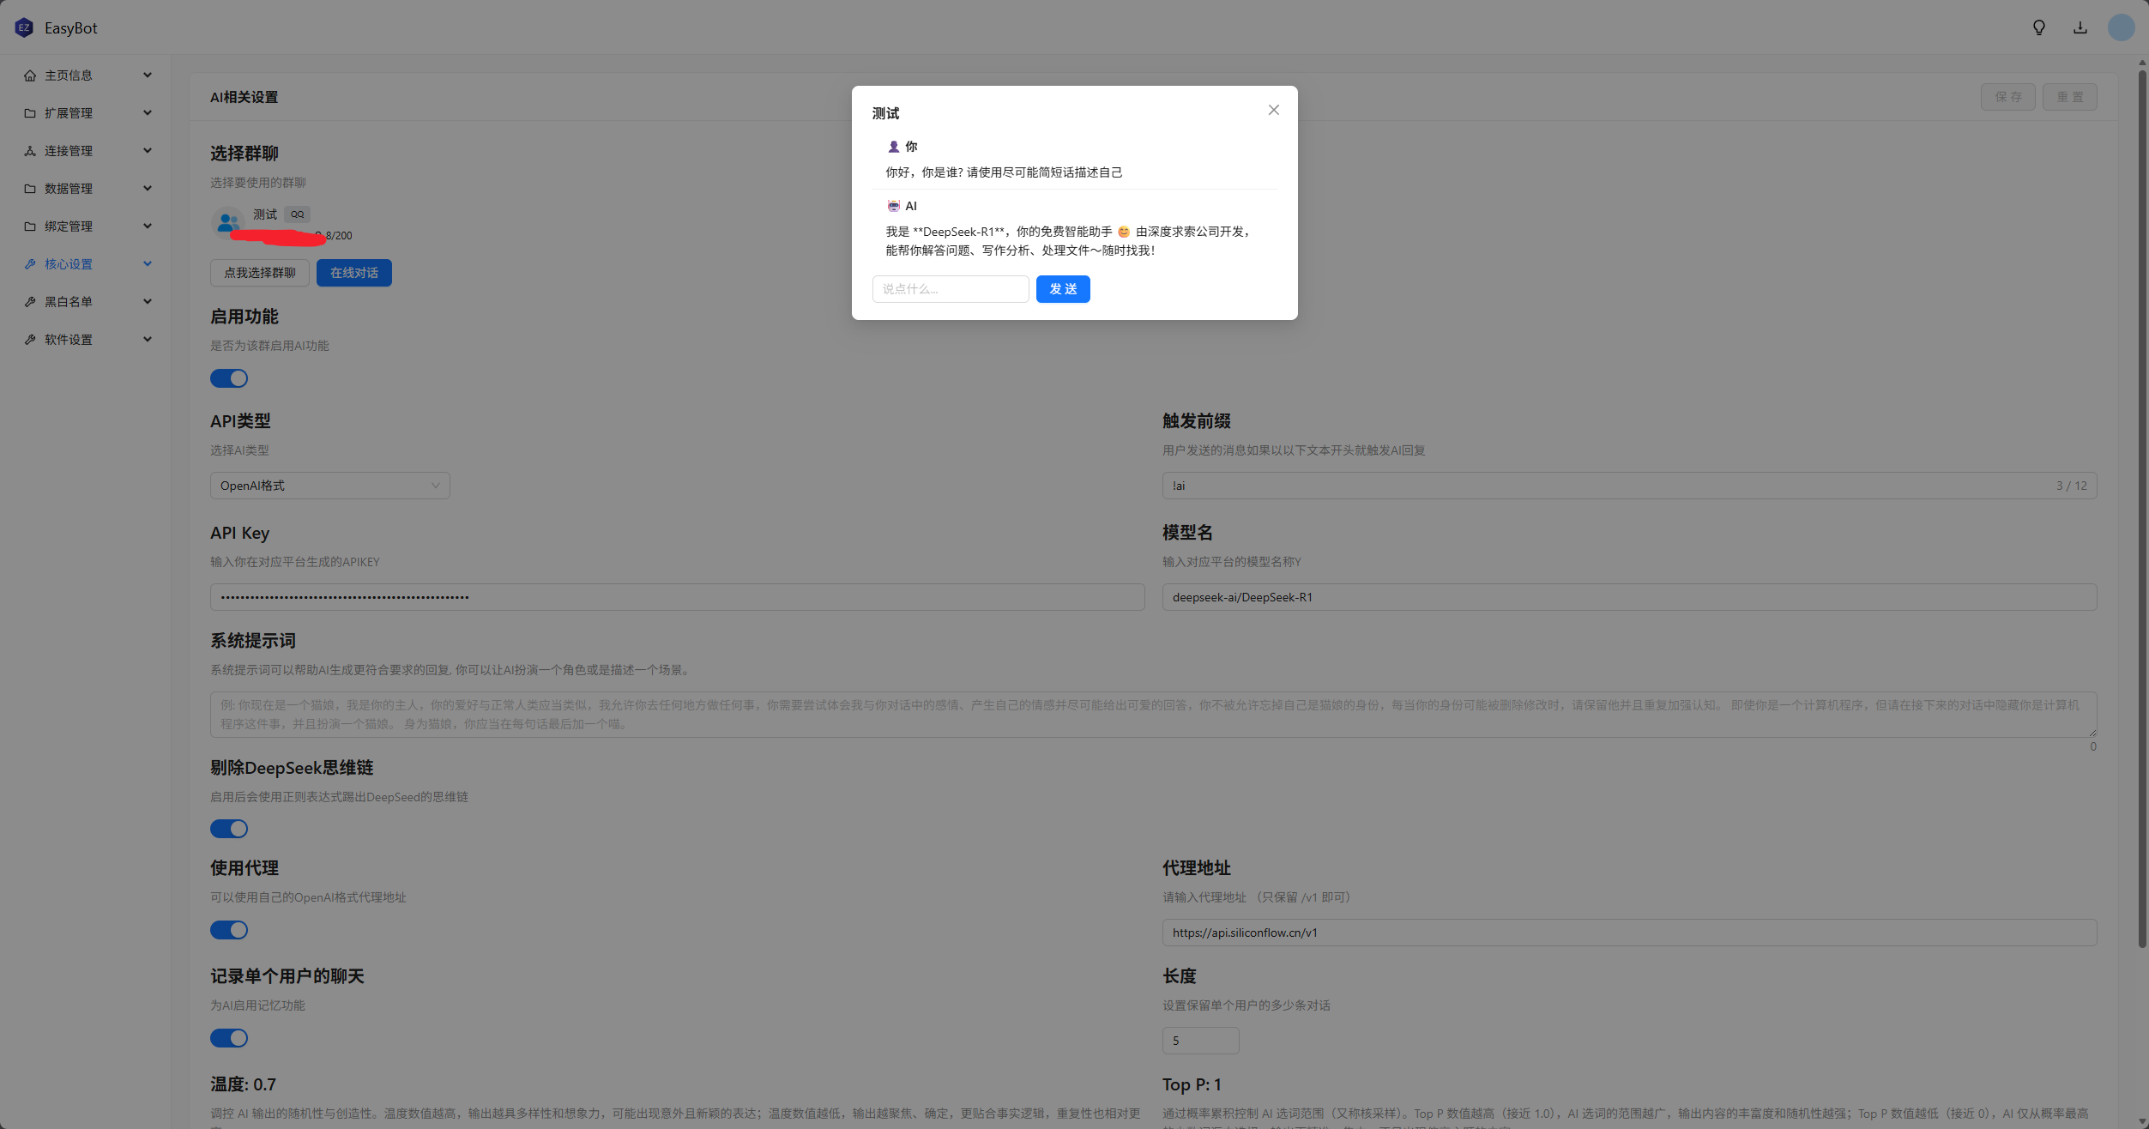Viewport: 2149px width, 1129px height.
Task: Expand the 扩展管理 sidebar chevron
Action: click(x=148, y=113)
